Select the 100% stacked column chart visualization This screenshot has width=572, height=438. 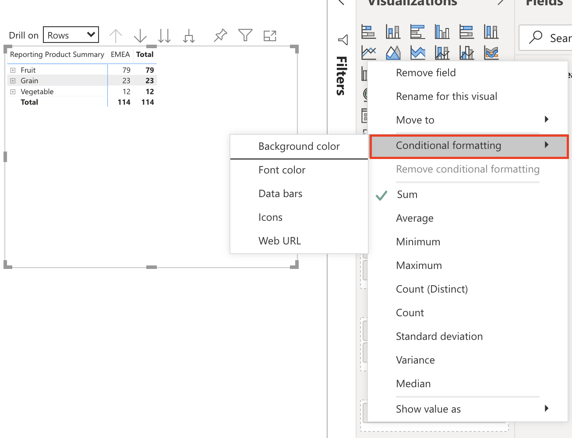point(491,32)
